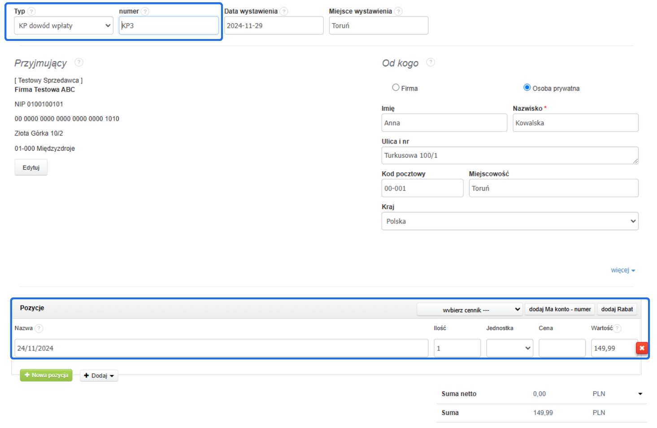Image resolution: width=657 pixels, height=428 pixels.
Task: Click the green Nowa pozycja button
Action: [46, 375]
